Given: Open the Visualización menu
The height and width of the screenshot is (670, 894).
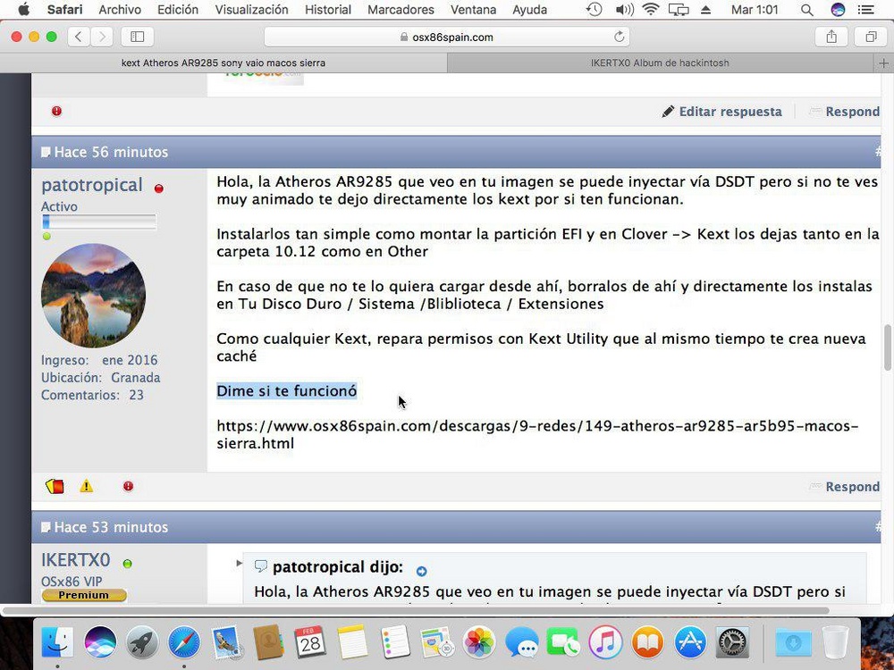Looking at the screenshot, I should click(x=251, y=10).
